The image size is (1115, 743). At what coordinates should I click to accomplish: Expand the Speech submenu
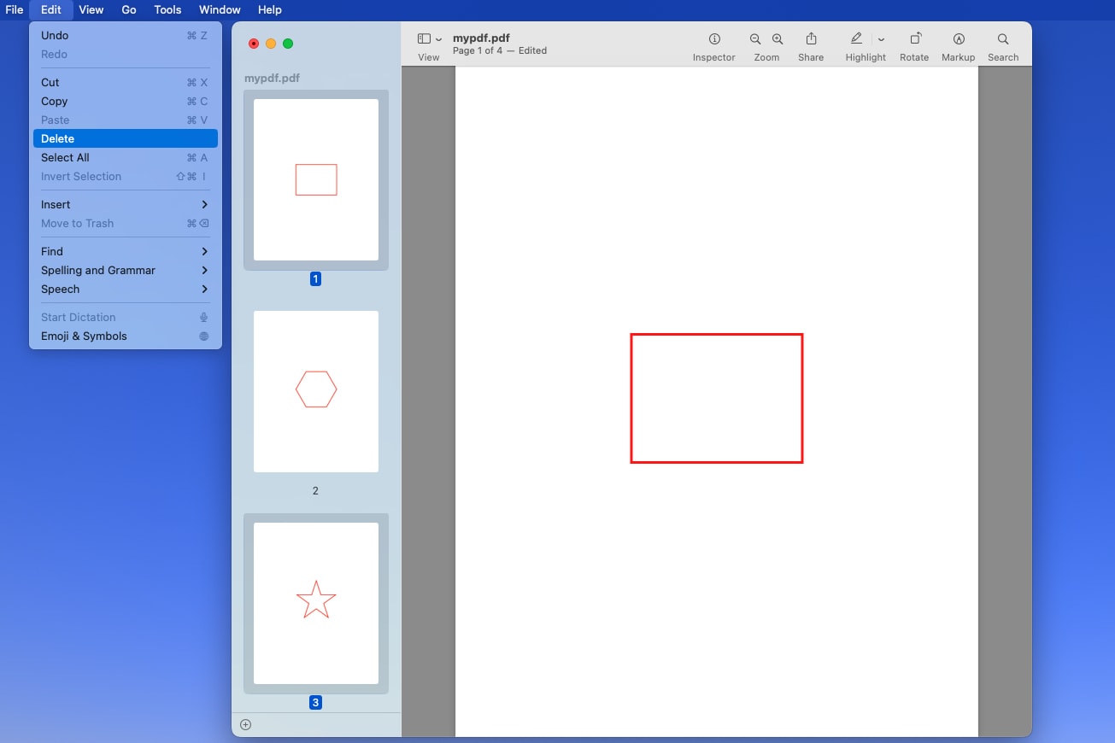(125, 289)
